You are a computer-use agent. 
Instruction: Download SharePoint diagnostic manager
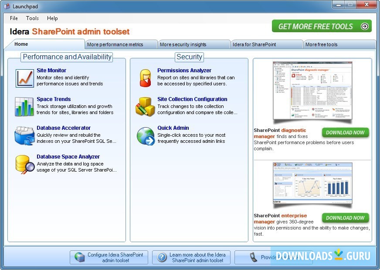[x=346, y=132]
